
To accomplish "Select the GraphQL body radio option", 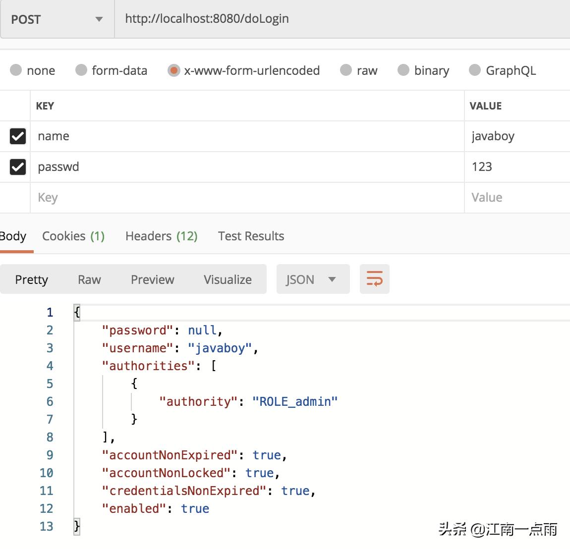I will (x=475, y=70).
